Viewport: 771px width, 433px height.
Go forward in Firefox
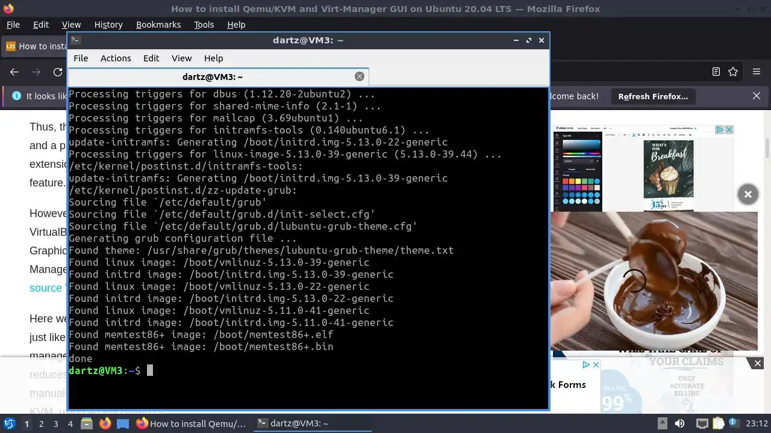coord(36,72)
